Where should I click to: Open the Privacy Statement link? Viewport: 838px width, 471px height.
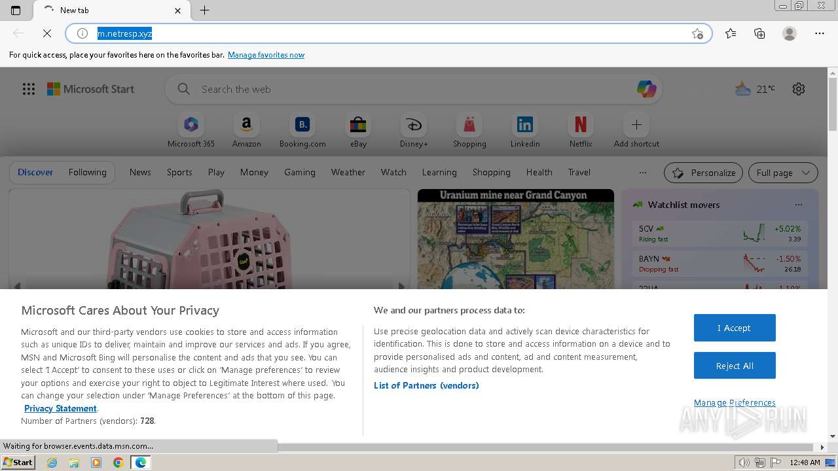60,408
